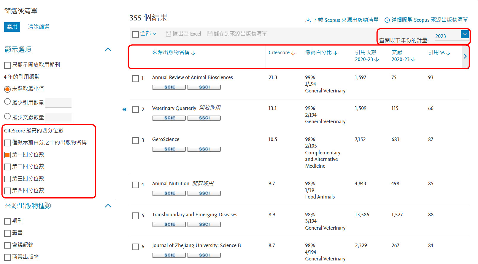Select 最少文獻數量 radio button
The width and height of the screenshot is (478, 264).
pyautogui.click(x=7, y=116)
